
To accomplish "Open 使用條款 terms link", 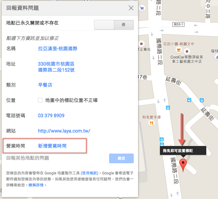I will point(89,173).
